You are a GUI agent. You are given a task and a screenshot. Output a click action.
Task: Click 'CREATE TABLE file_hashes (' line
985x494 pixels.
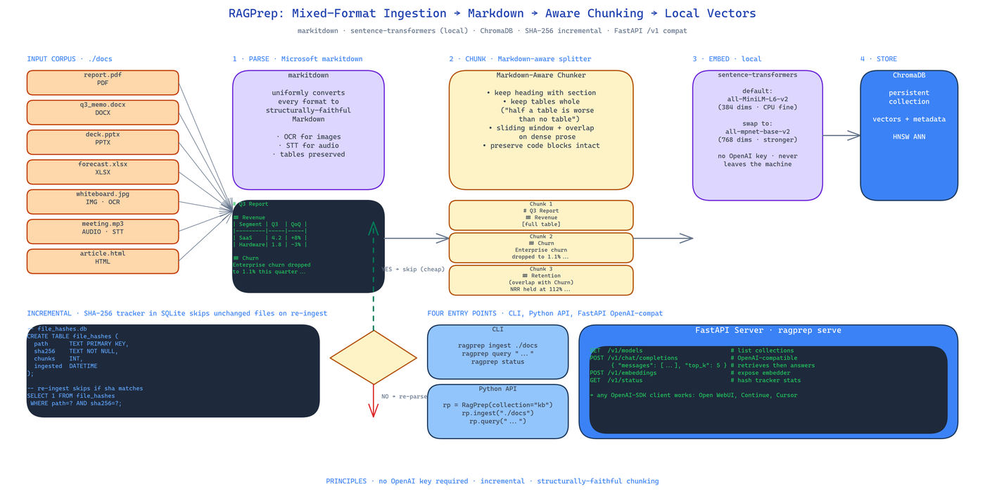coord(73,336)
